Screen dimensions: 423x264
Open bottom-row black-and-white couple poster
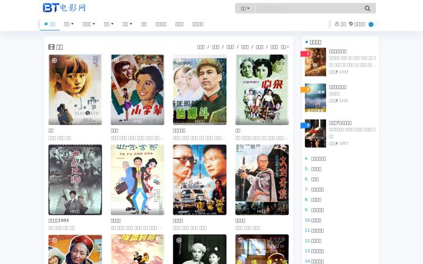200,249
